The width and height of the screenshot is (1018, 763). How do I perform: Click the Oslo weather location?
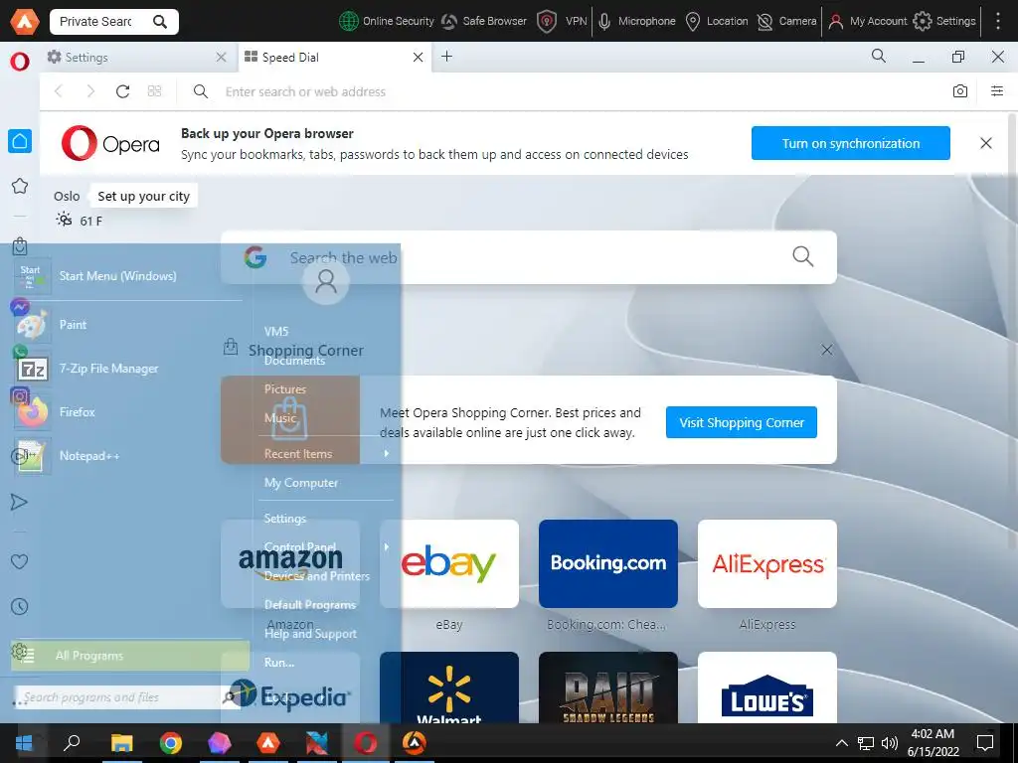[x=67, y=196]
